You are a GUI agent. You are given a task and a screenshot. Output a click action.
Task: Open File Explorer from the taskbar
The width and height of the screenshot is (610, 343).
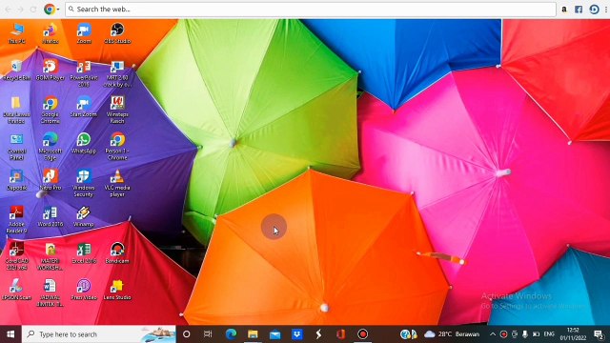253,334
